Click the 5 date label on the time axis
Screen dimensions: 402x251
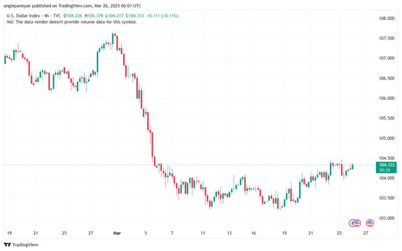pos(146,233)
